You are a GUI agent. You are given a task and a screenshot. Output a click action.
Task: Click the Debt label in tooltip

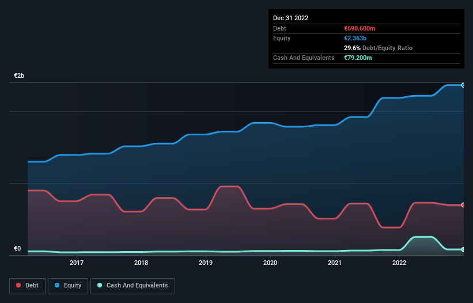tap(279, 28)
